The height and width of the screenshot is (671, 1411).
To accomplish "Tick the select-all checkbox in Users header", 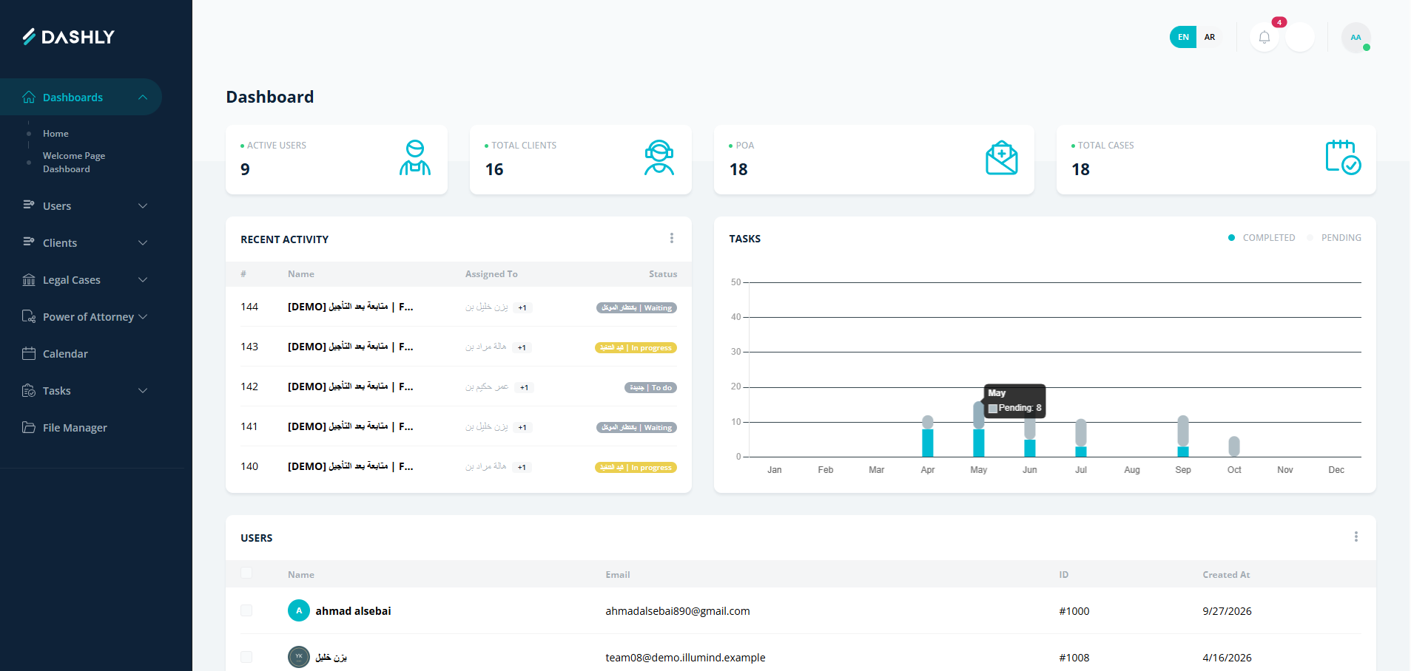I will coord(246,573).
